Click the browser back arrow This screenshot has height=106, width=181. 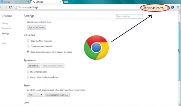[1, 7]
